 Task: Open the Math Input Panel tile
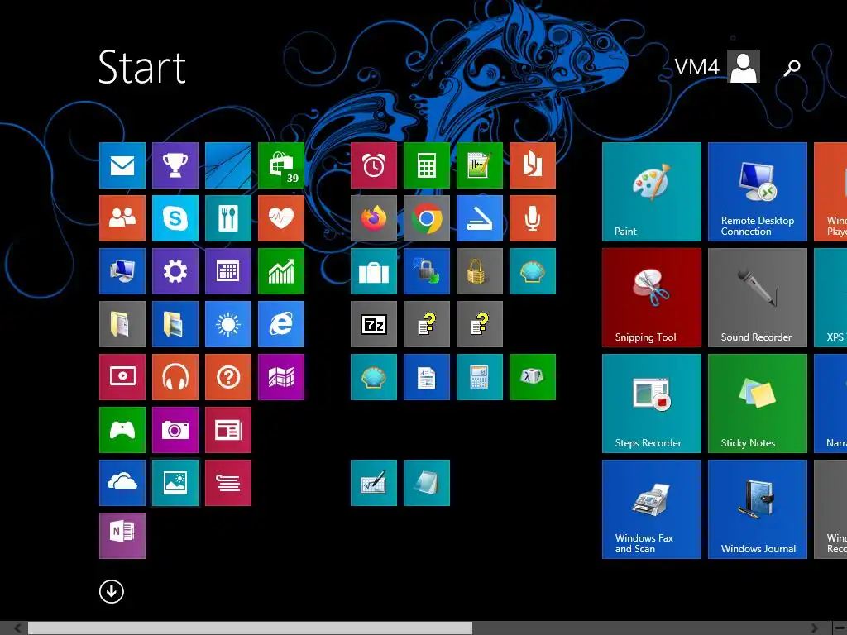click(x=374, y=483)
